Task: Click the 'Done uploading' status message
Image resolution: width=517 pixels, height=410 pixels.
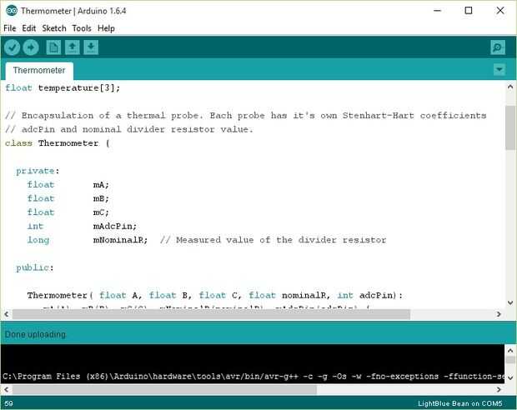Action: tap(35, 334)
